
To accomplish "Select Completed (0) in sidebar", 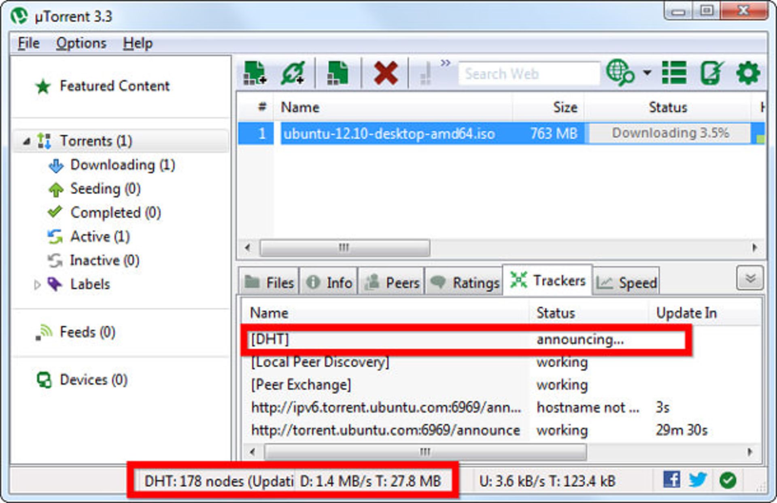I will (x=115, y=212).
